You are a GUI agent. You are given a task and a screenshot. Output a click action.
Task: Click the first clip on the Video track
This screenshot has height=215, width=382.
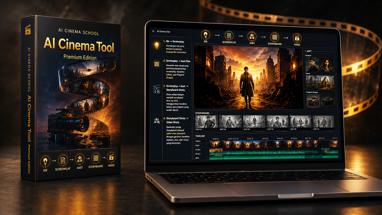click(215, 144)
